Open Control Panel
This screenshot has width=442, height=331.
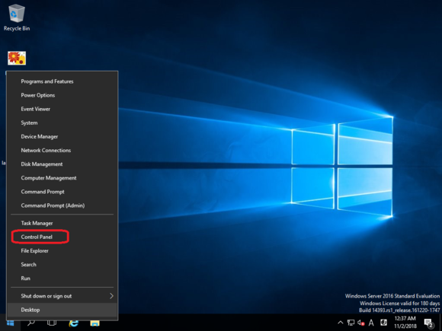point(62,237)
